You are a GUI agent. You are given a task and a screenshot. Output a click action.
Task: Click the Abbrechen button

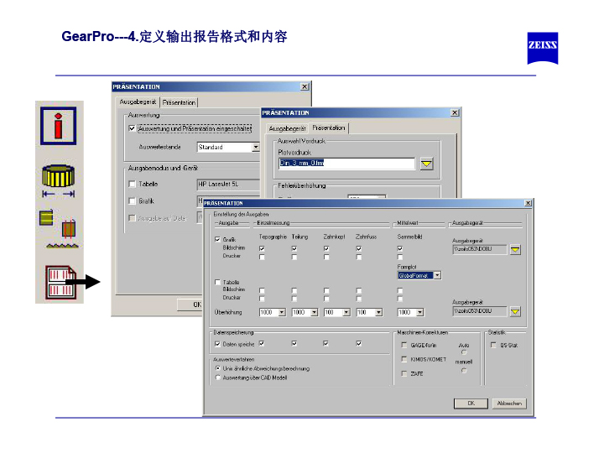click(509, 403)
